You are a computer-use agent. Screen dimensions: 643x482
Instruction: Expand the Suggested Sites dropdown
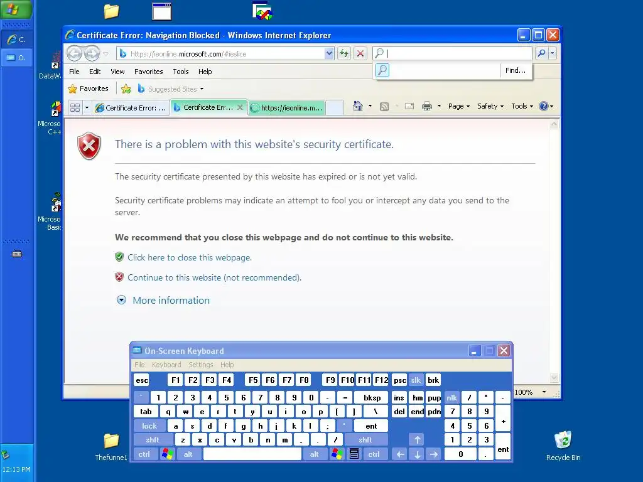[202, 89]
